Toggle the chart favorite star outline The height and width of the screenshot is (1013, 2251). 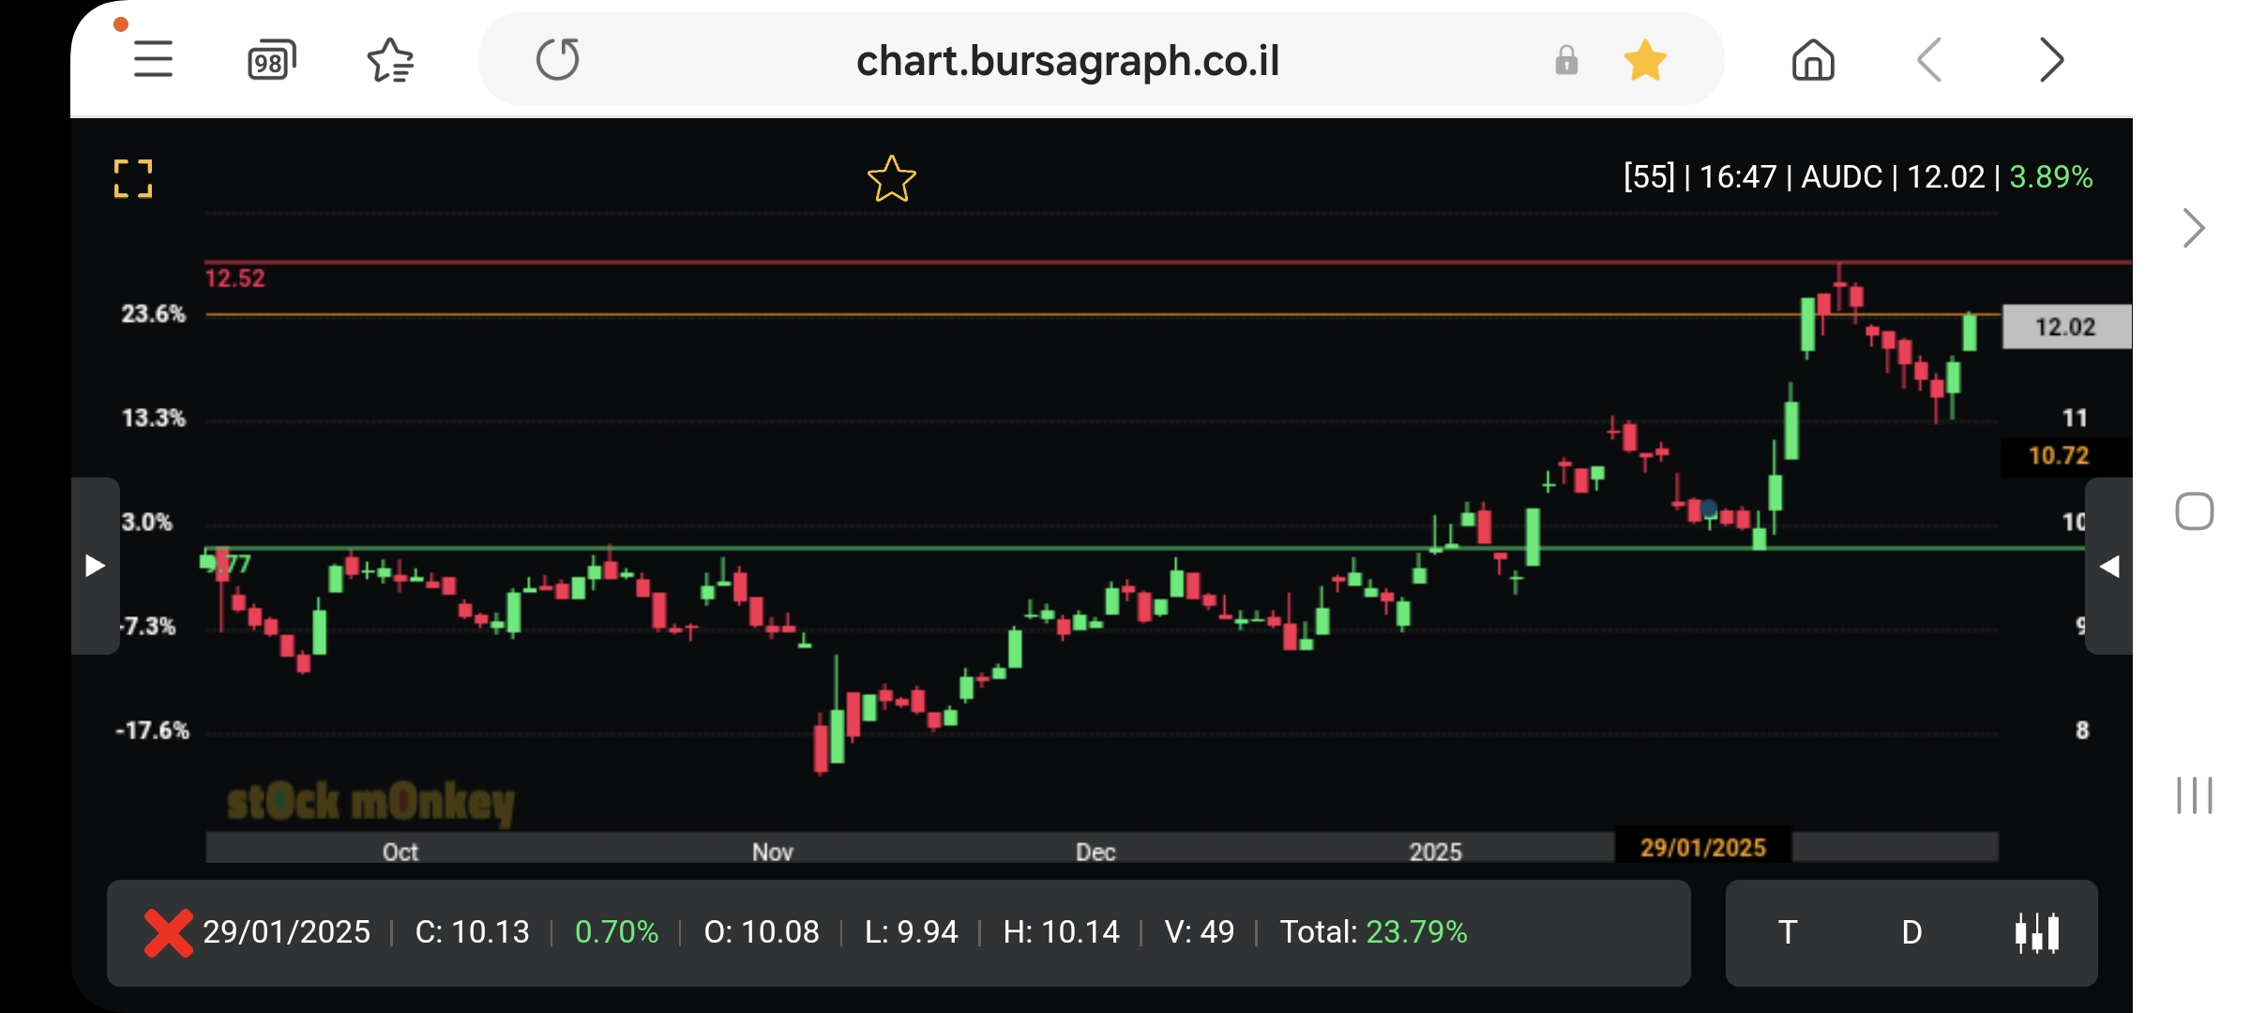[x=891, y=179]
